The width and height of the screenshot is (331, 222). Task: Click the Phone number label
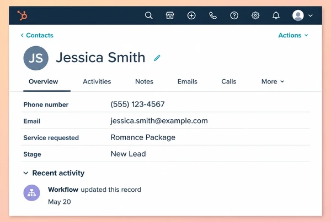46,104
